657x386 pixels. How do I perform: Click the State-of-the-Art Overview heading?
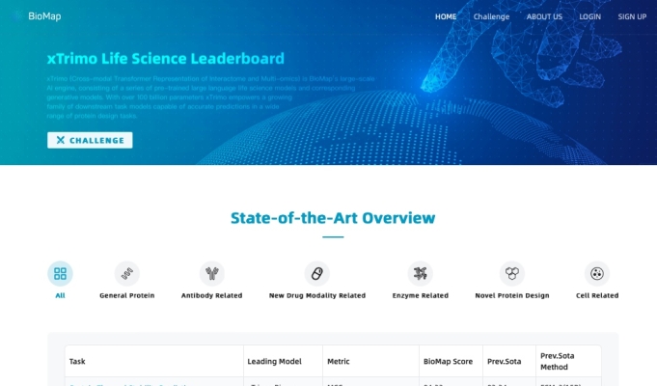point(333,218)
